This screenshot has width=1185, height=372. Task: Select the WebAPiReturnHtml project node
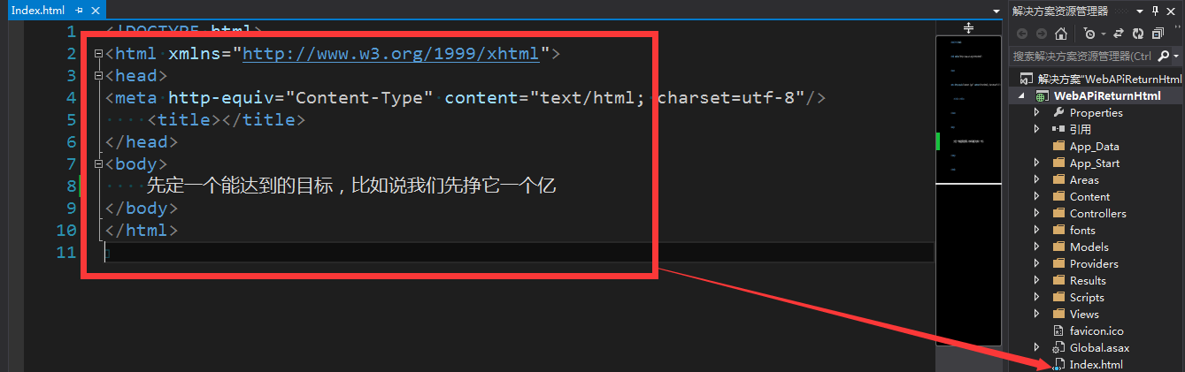(x=1106, y=95)
